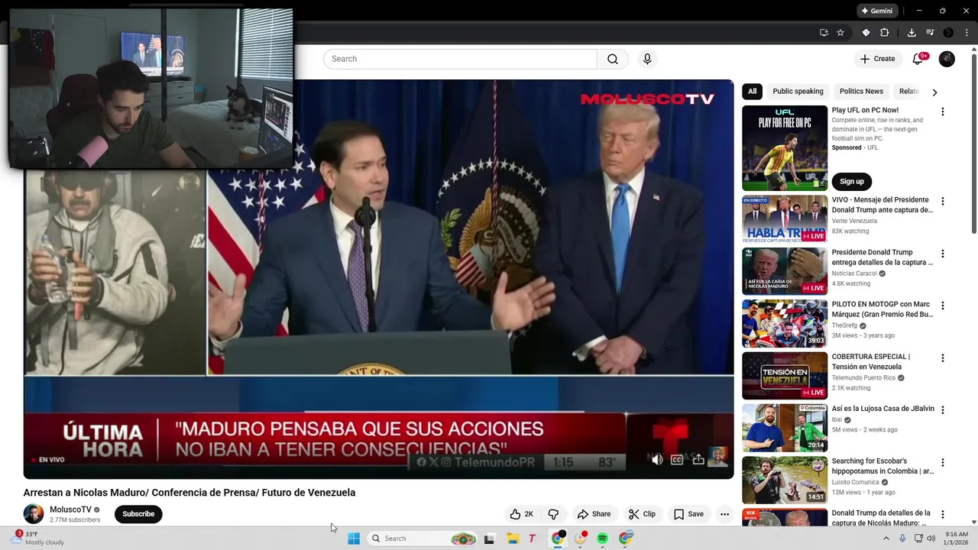This screenshot has height=550, width=978.
Task: Open Windows Start menu
Action: [354, 539]
